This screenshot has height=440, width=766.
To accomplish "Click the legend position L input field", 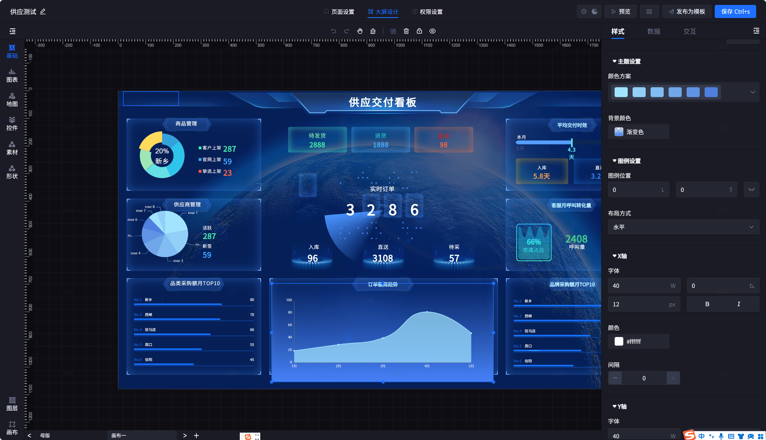I will (638, 190).
